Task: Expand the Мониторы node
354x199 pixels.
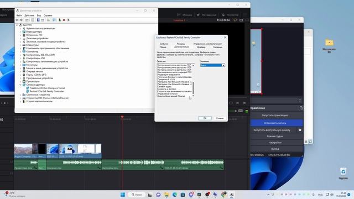Action: tap(20, 65)
